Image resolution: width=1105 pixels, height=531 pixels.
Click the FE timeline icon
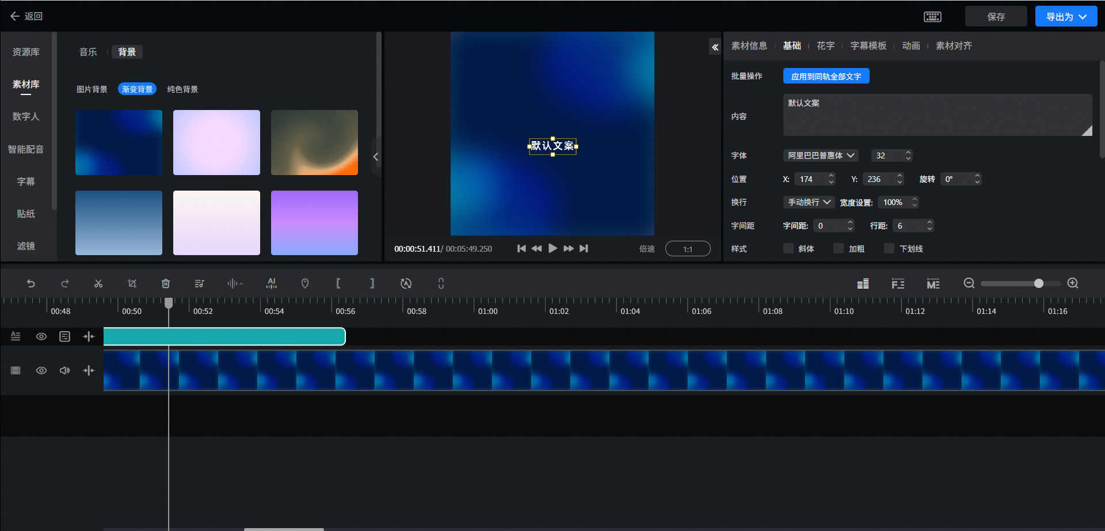point(898,284)
